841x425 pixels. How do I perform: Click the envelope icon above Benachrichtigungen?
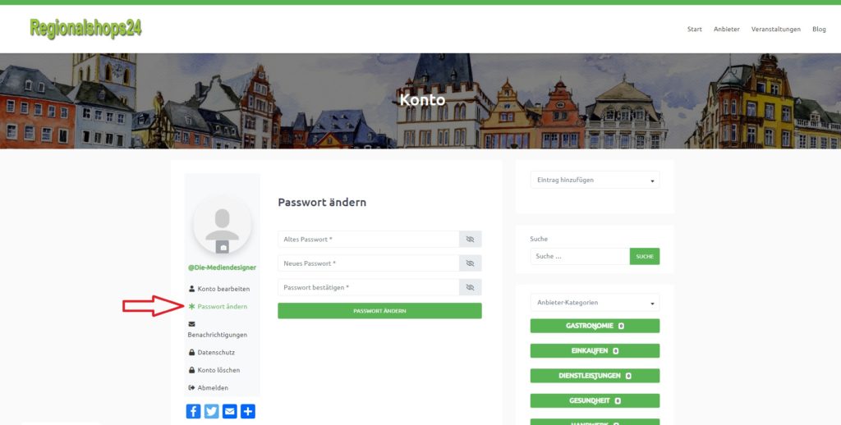pos(191,324)
